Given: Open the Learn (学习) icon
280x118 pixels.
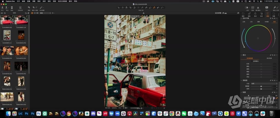Looking at the screenshot, I should click(267, 8).
